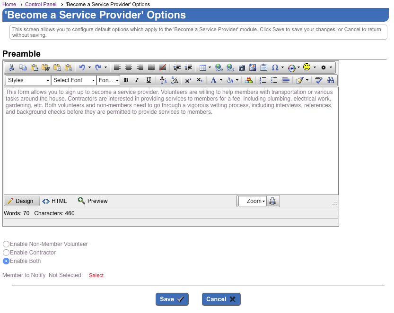Save the service provider options
This screenshot has width=394, height=313.
click(172, 299)
